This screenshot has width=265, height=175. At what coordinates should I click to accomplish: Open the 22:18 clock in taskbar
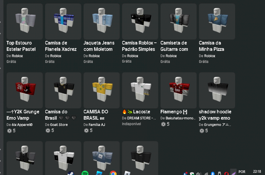coord(257,172)
